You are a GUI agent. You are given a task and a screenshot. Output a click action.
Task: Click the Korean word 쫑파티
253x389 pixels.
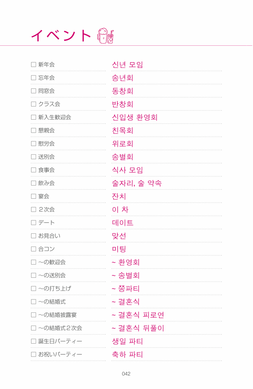tap(129, 288)
